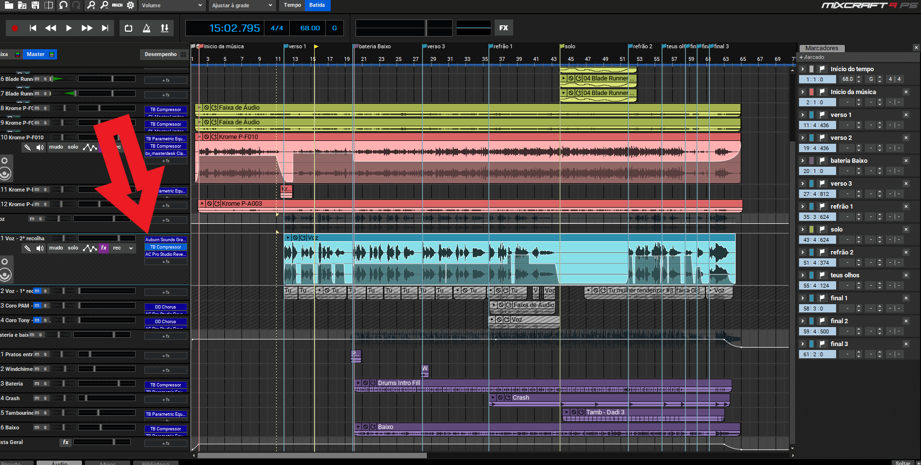Open preferences with the gear icon
This screenshot has width=921, height=465.
tap(131, 5)
